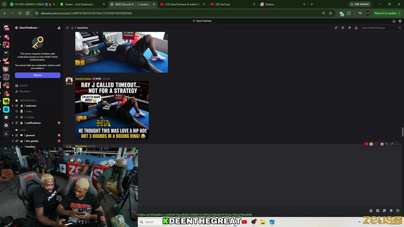Open the general channel
The image size is (404, 227).
[38, 135]
